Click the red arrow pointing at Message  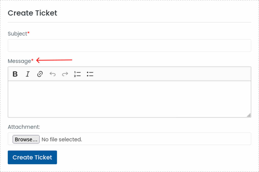pyautogui.click(x=54, y=60)
